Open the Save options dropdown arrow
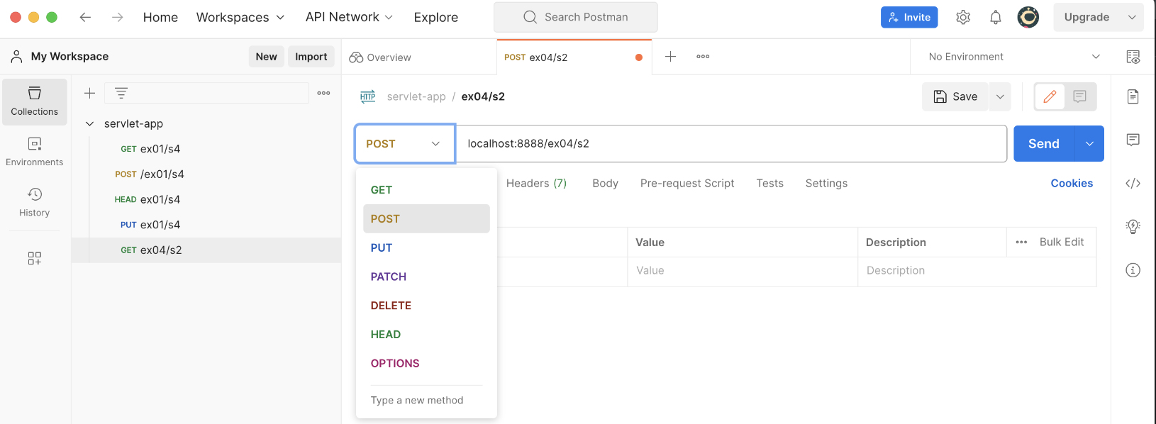The height and width of the screenshot is (424, 1156). tap(1000, 96)
